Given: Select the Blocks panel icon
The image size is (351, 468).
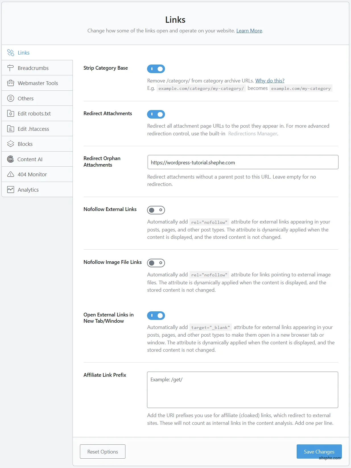Looking at the screenshot, I should [x=11, y=144].
